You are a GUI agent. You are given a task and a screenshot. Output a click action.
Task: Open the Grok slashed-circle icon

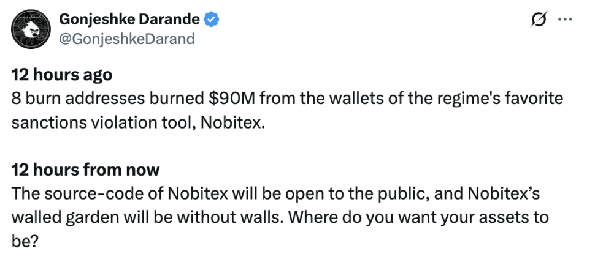pyautogui.click(x=539, y=20)
